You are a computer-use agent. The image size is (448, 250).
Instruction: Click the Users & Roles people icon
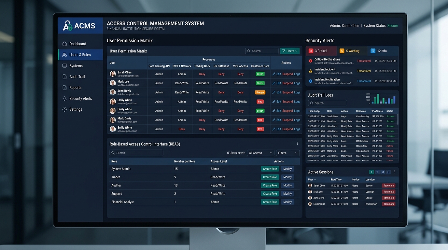[x=64, y=55]
